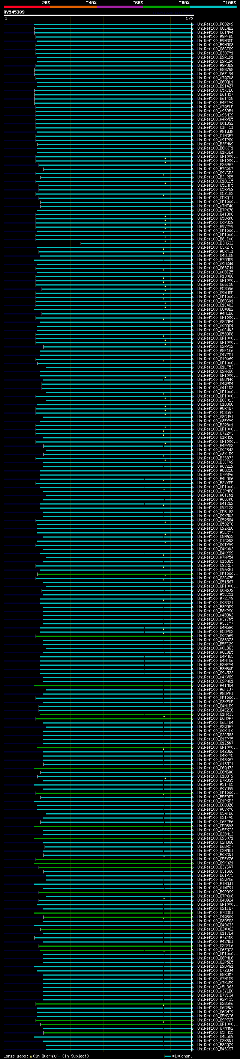The image size is (240, 1059).
Task: Select hit label UniRef100_C1MGF7
Action: 215,136
